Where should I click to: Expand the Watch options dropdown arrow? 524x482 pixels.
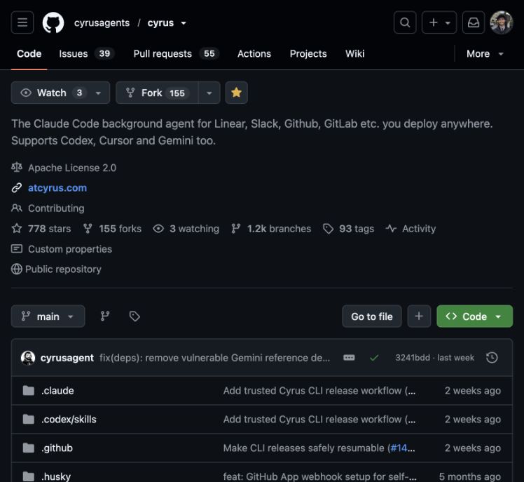[98, 93]
